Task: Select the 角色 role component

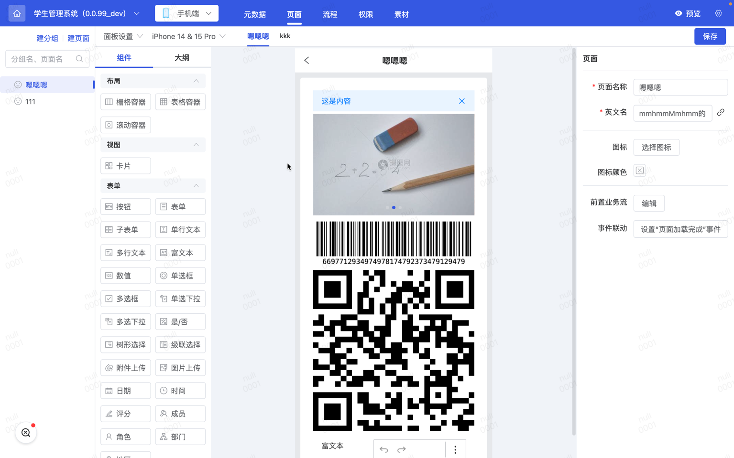Action: coord(126,437)
